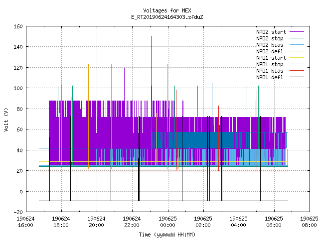Click the file name E_RT20190624164303.sfduZ subtitle
The image size is (319, 239).
167,17
